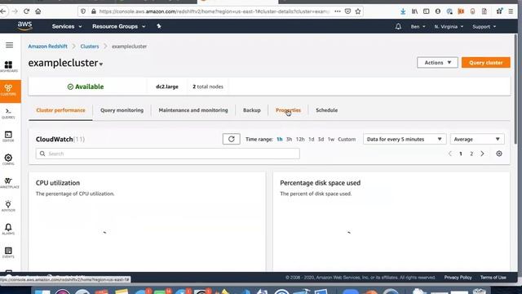Open Maintenance and monitoring tab
The height and width of the screenshot is (294, 522).
tap(193, 110)
